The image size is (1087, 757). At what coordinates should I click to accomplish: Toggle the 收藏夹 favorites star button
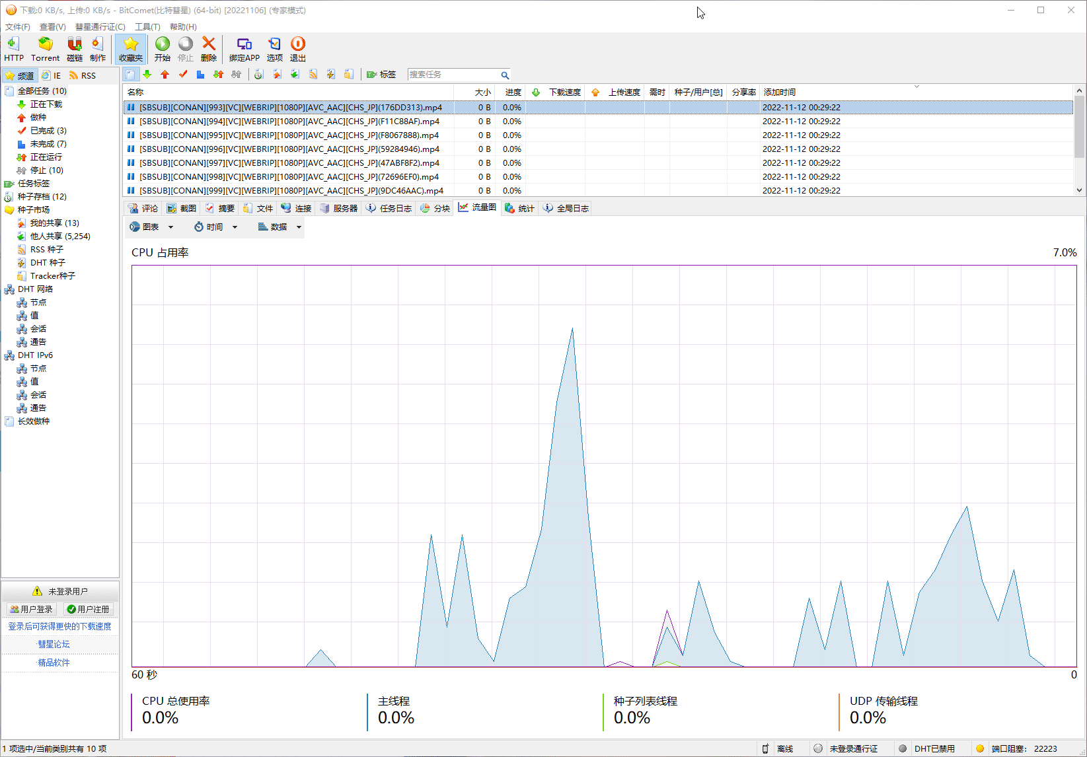(x=131, y=49)
